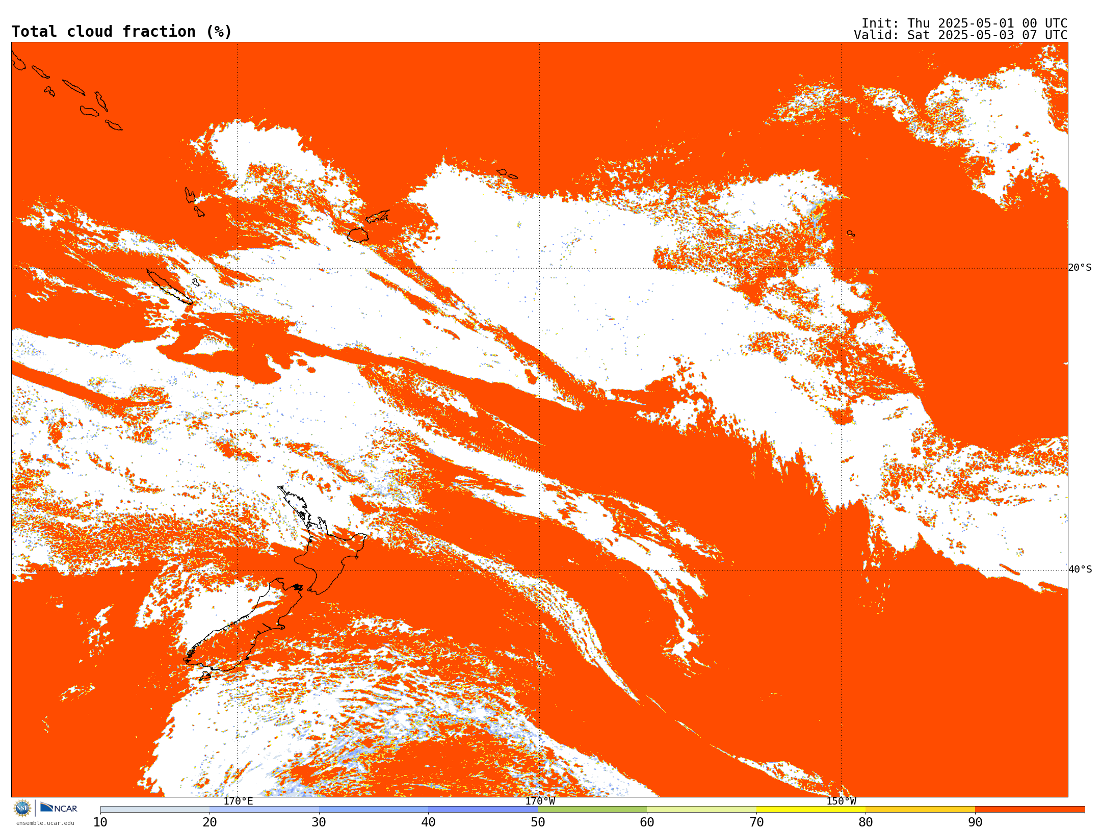This screenshot has height=829, width=1101.
Task: Click colorbar tick label 60
Action: 647,822
